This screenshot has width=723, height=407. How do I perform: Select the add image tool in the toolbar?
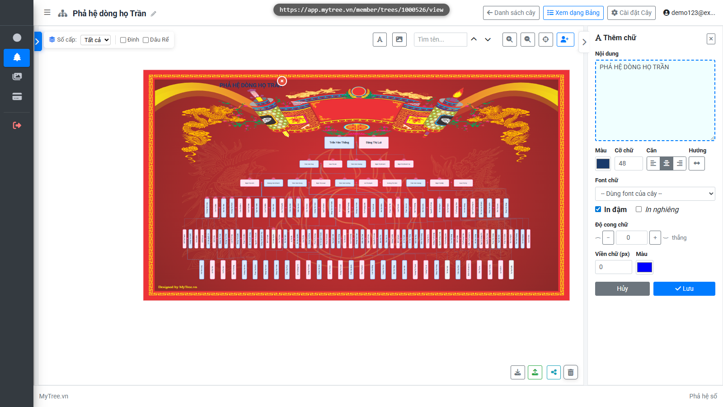(399, 39)
